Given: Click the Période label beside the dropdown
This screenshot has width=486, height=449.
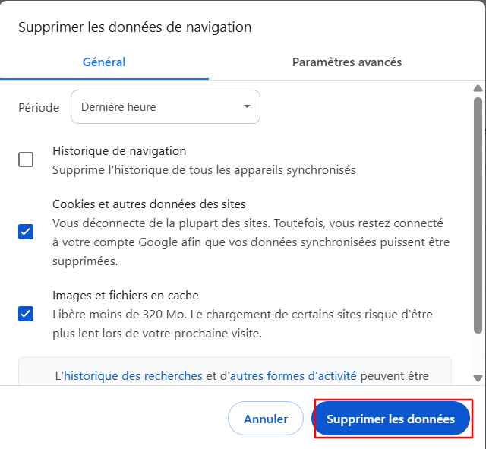Looking at the screenshot, I should pos(39,108).
